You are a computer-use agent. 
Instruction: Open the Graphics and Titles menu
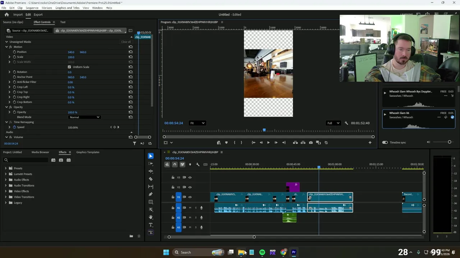coord(67,8)
